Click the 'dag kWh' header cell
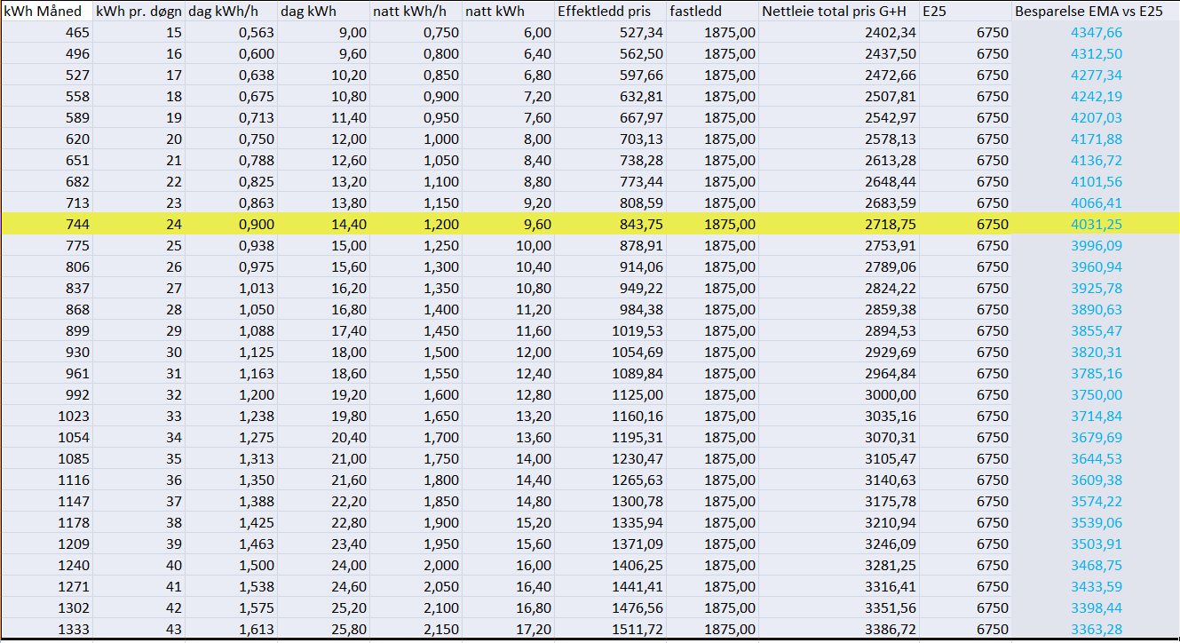The width and height of the screenshot is (1180, 643). 323,12
